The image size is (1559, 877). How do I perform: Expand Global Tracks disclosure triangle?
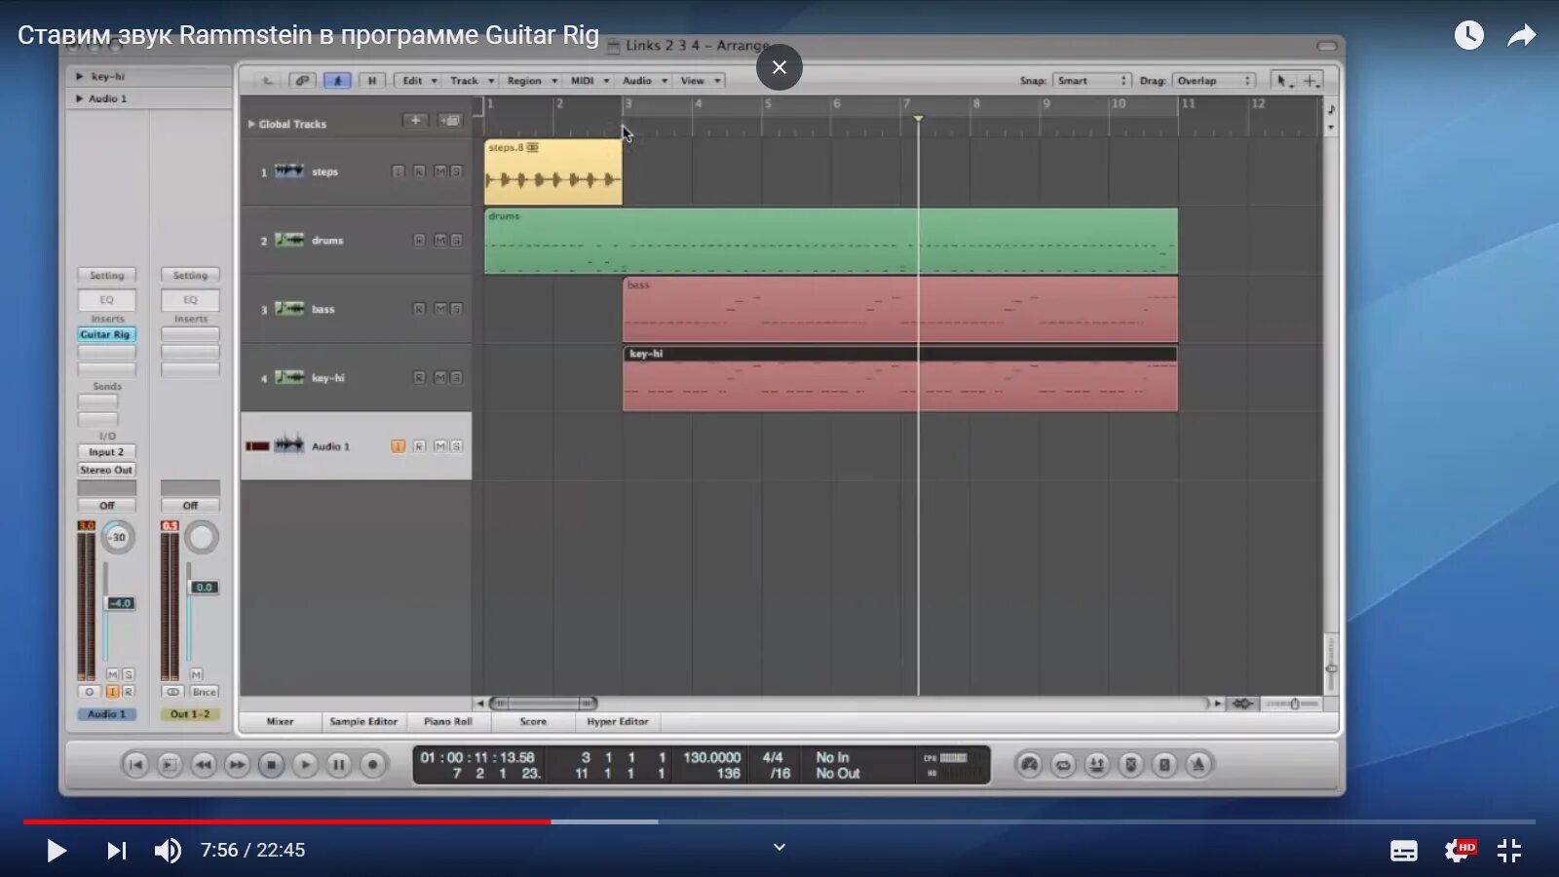pos(251,124)
